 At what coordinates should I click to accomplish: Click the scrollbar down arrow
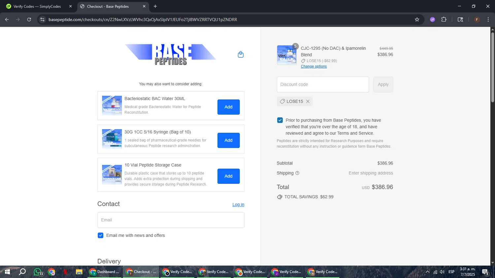(492, 263)
